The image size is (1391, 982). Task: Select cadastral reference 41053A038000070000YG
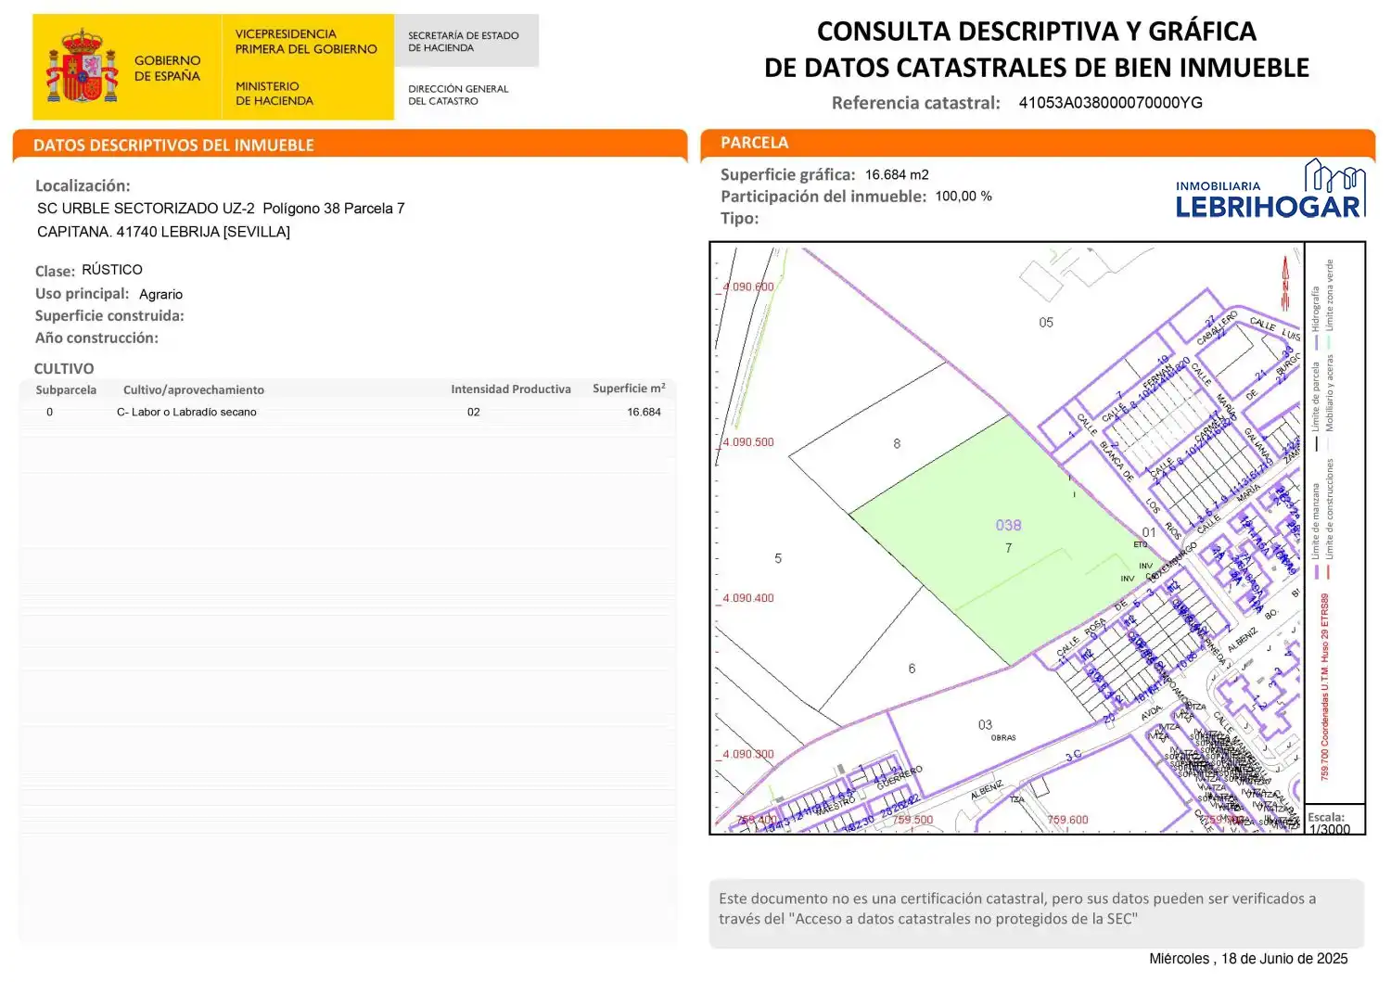point(1110,103)
